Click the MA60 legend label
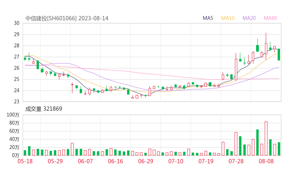This screenshot has width=285, height=170. pos(270,18)
